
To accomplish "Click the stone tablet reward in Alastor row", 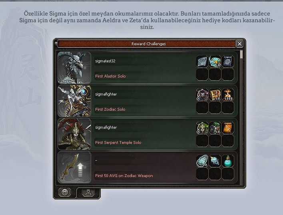I will click(202, 61).
